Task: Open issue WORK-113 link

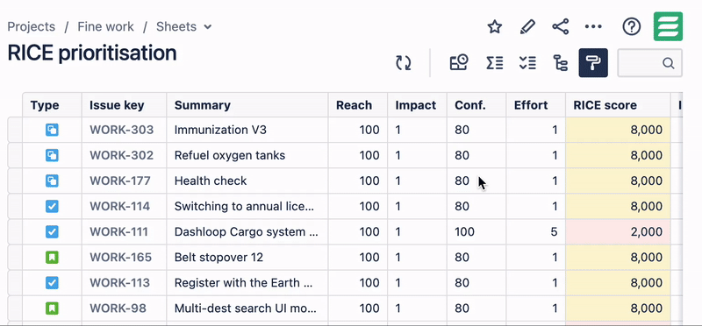Action: (119, 283)
